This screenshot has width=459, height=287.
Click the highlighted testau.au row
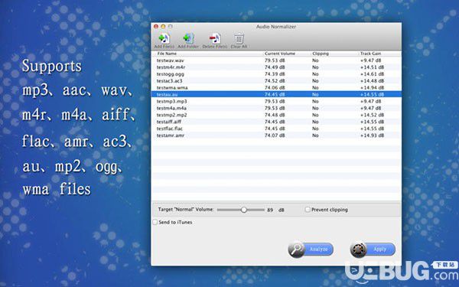[276, 94]
